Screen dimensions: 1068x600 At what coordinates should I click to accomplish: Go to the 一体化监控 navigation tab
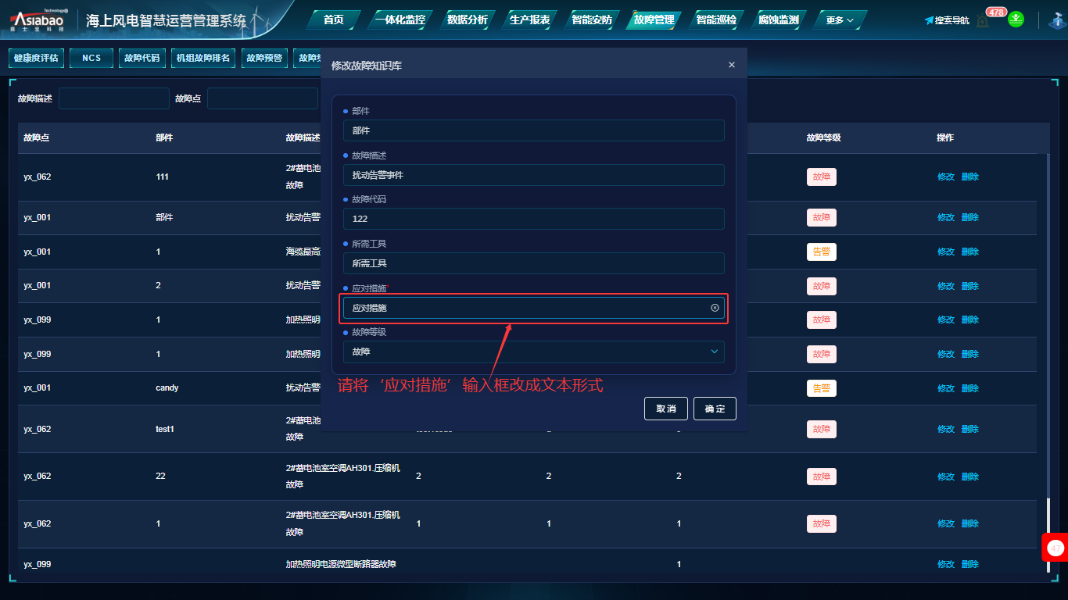(x=400, y=20)
